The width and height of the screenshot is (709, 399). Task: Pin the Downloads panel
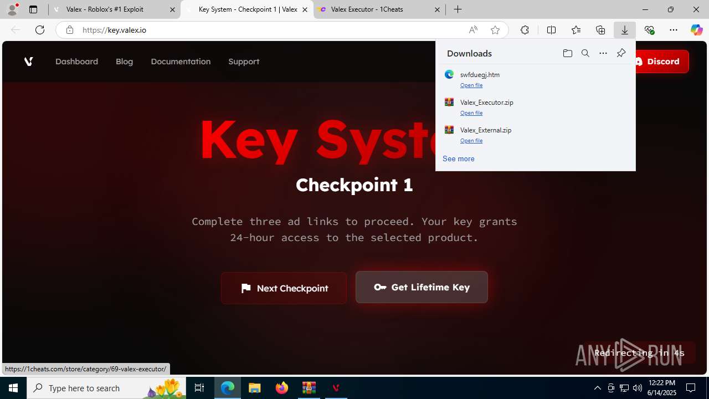tap(621, 53)
